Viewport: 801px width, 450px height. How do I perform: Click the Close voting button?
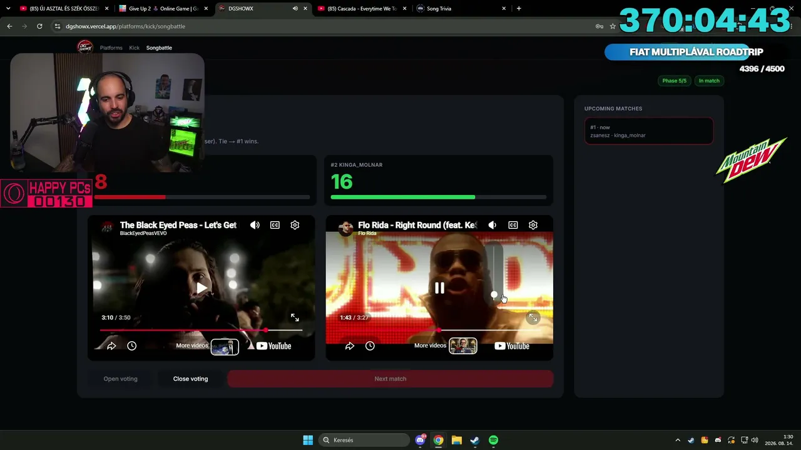coord(190,379)
